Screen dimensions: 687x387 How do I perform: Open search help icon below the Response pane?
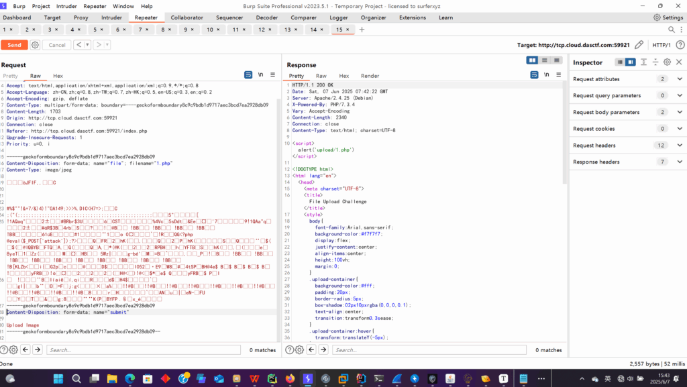point(290,350)
